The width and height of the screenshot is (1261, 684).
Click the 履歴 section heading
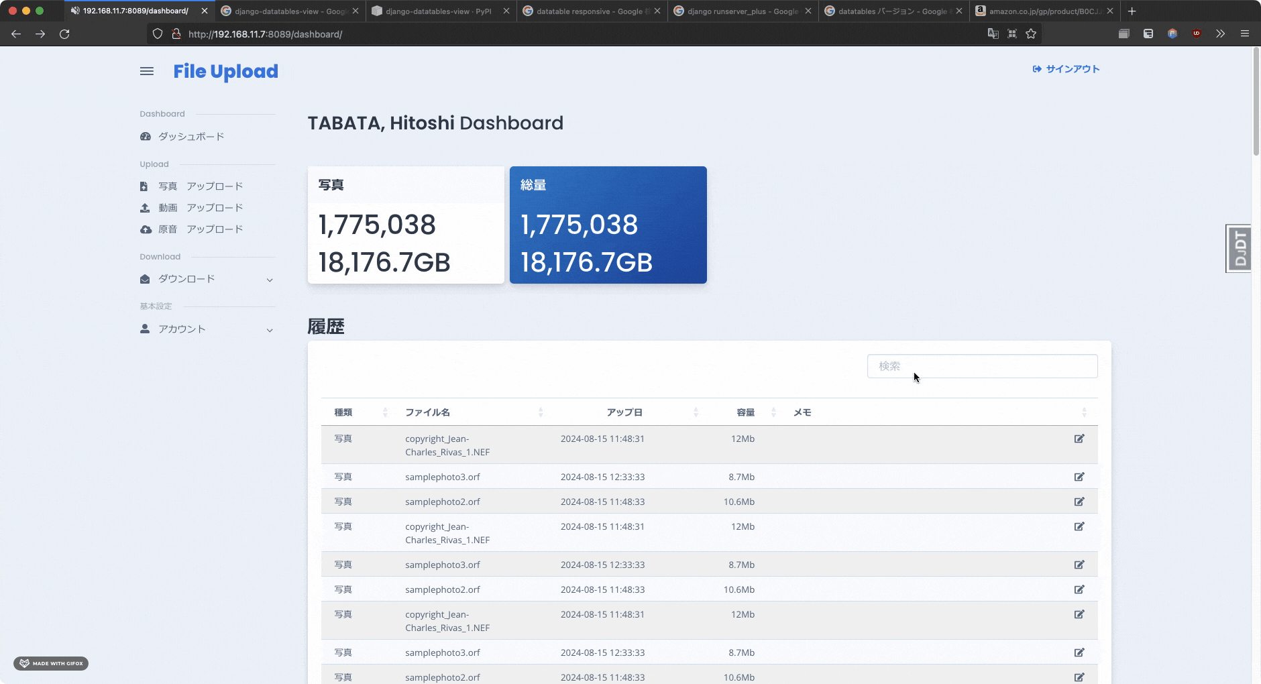point(326,327)
